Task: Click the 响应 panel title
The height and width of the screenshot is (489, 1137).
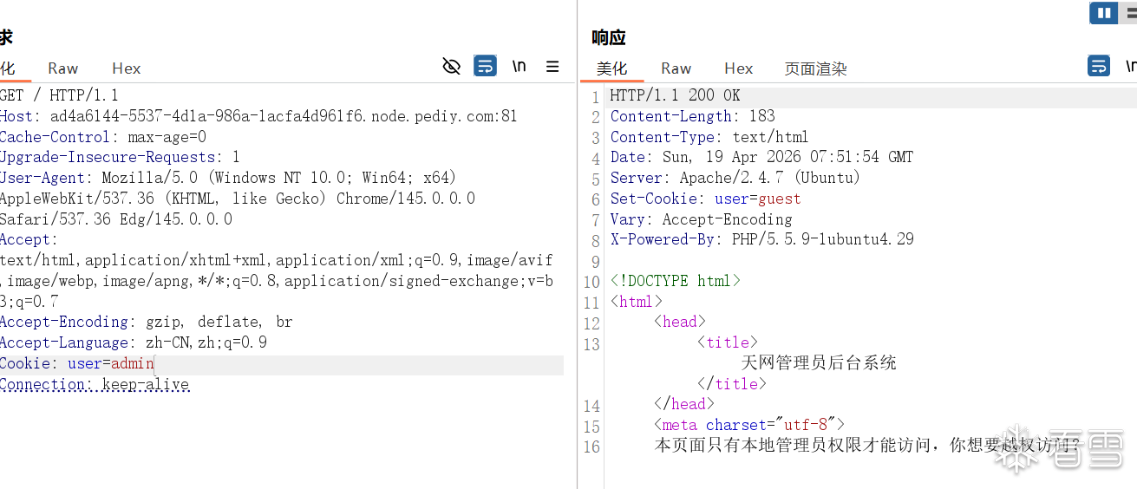Action: (609, 37)
